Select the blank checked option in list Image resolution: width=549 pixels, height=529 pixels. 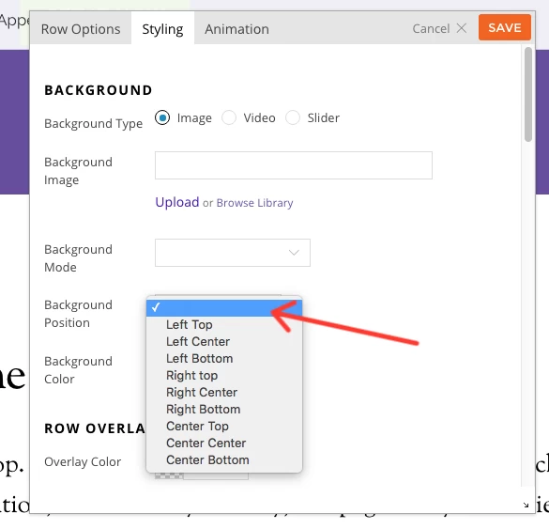[224, 308]
